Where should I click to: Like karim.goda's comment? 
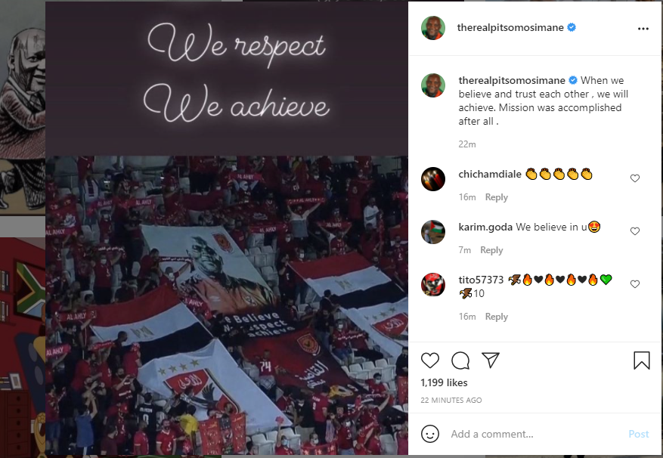[x=635, y=231]
